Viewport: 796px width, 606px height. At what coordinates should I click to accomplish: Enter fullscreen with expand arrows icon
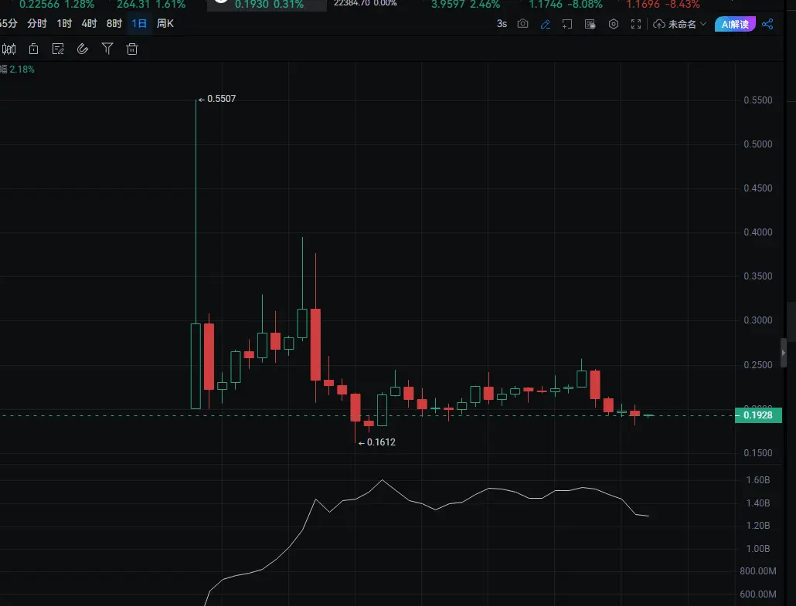[x=636, y=24]
